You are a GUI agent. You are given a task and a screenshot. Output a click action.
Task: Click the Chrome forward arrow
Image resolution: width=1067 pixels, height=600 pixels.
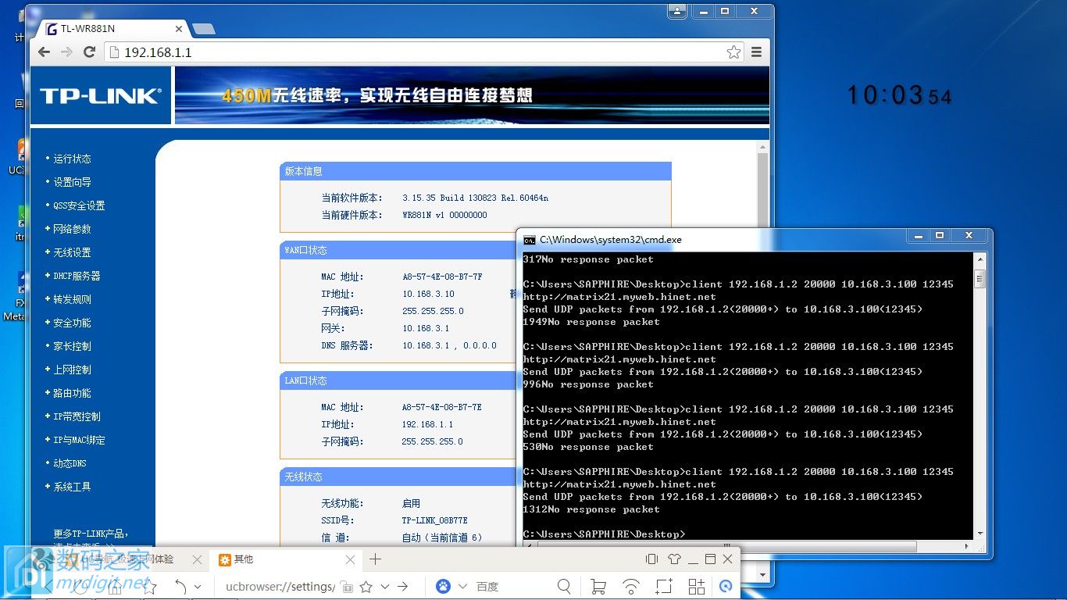pyautogui.click(x=66, y=52)
